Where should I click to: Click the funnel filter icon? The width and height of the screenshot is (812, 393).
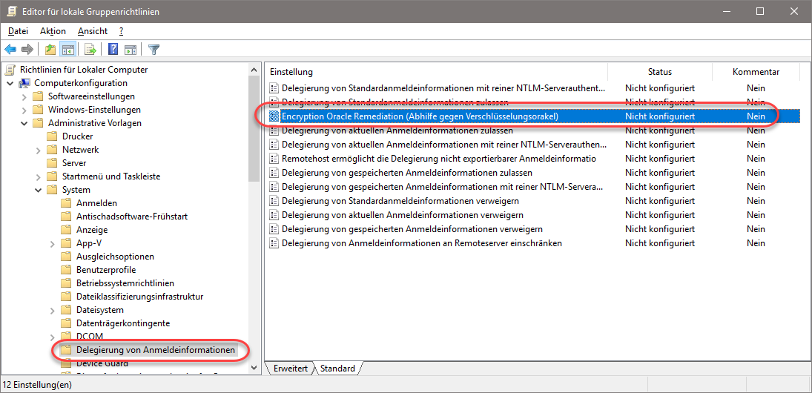pos(154,50)
